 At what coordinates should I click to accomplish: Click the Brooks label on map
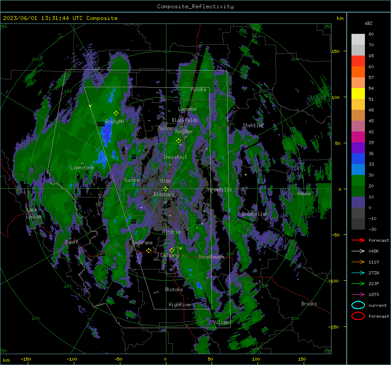309,304
